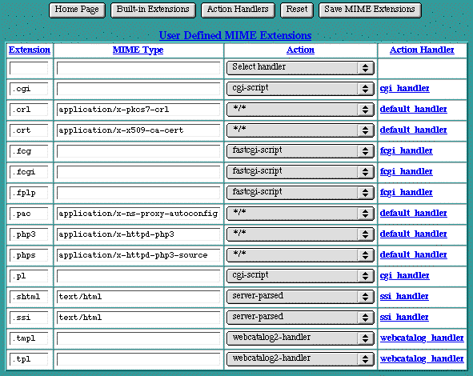Sort by the Extension column header link
This screenshot has width=473, height=376.
[x=30, y=50]
